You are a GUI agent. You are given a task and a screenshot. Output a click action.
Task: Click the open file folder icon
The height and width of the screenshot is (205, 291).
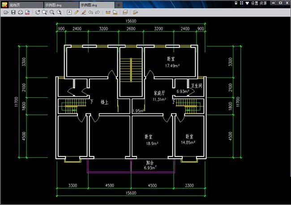[x=6, y=12]
